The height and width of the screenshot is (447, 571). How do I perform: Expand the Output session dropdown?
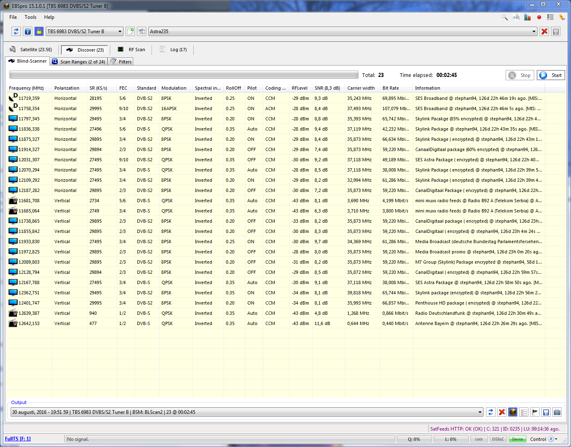click(x=247, y=412)
